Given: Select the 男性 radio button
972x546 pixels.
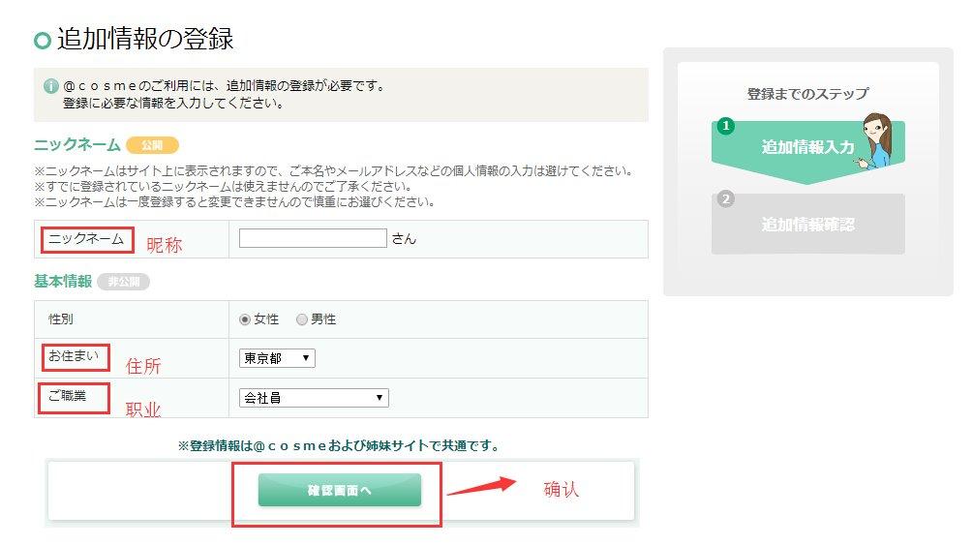Looking at the screenshot, I should coord(302,319).
